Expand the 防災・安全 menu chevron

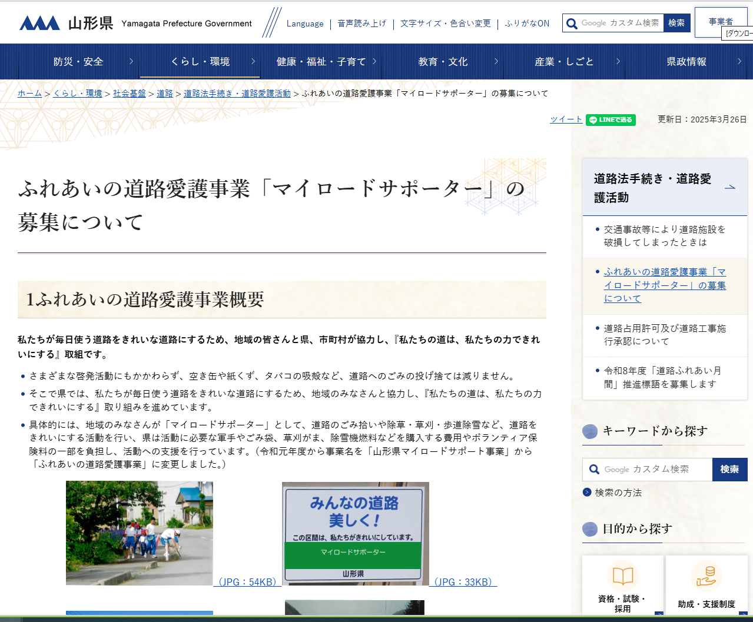[x=131, y=61]
